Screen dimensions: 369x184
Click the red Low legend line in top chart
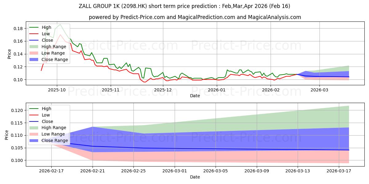point(34,34)
